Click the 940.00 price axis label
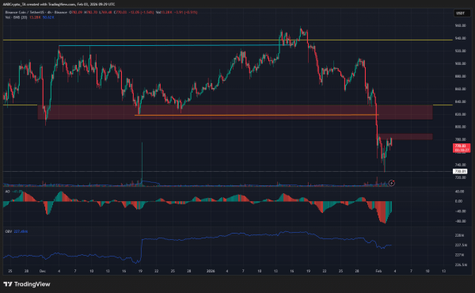The width and height of the screenshot is (475, 293). (x=460, y=39)
